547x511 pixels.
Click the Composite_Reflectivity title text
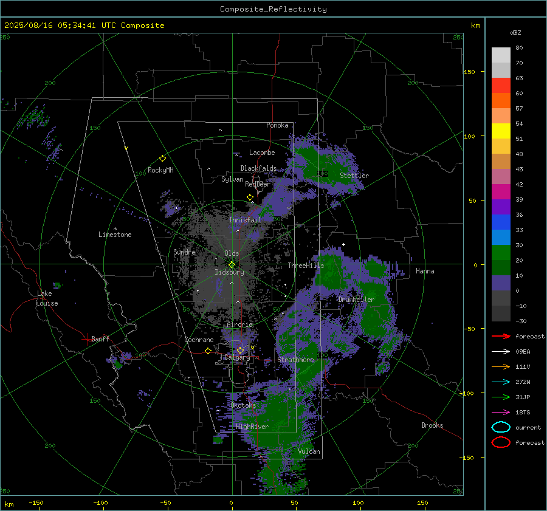click(273, 9)
